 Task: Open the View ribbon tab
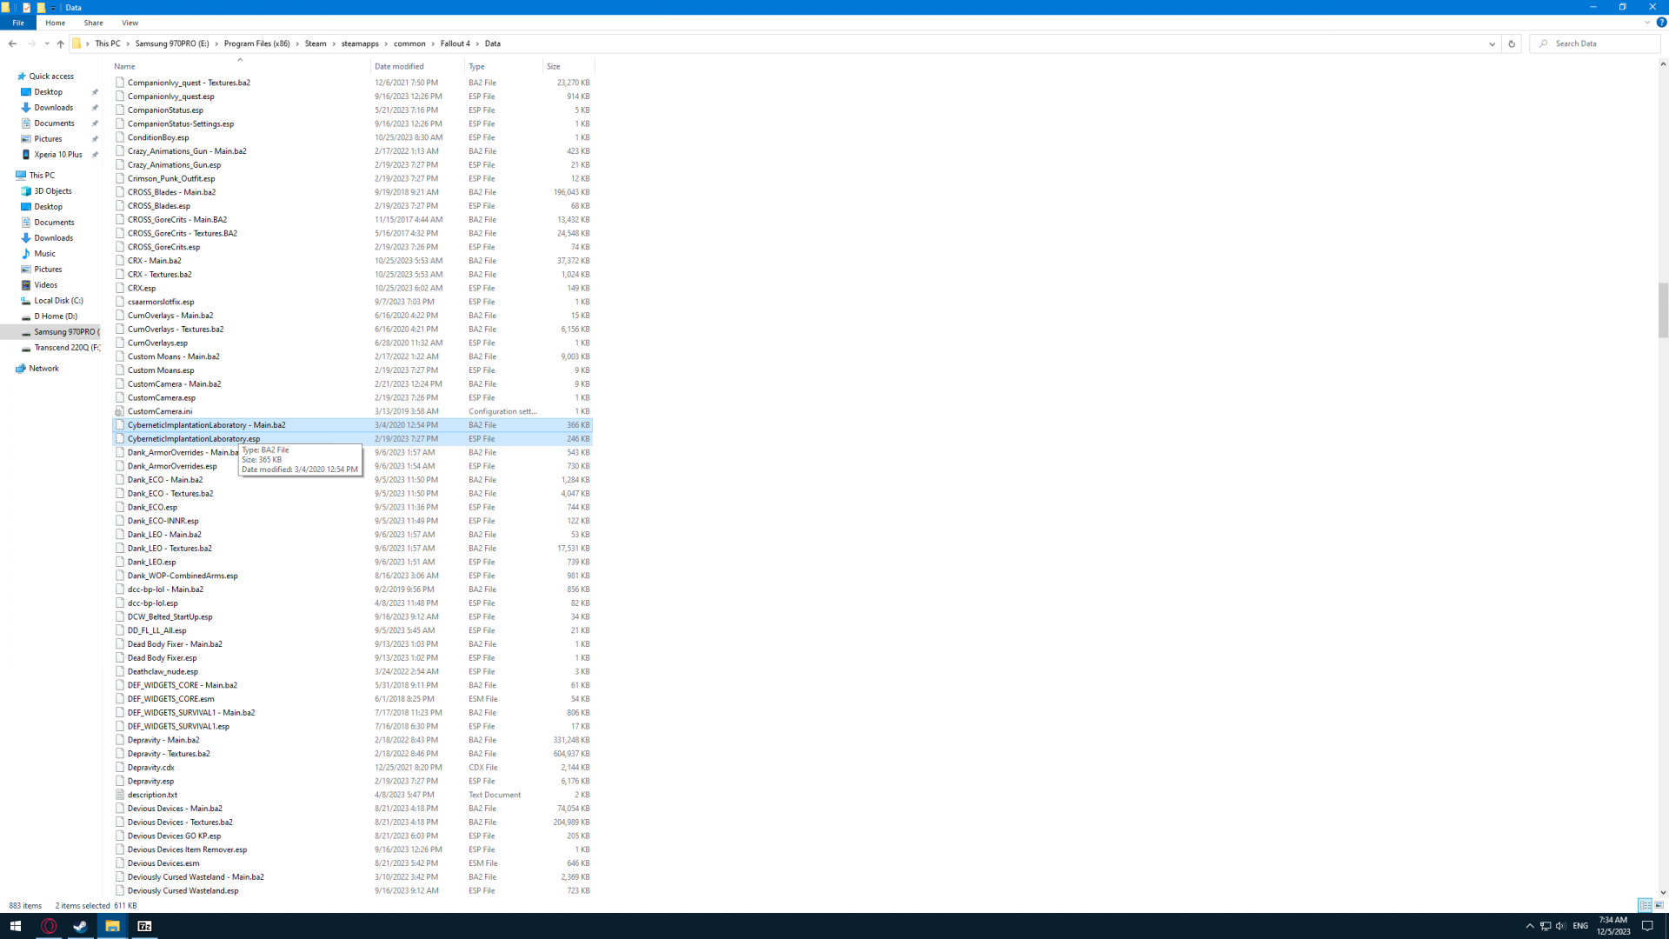(130, 23)
